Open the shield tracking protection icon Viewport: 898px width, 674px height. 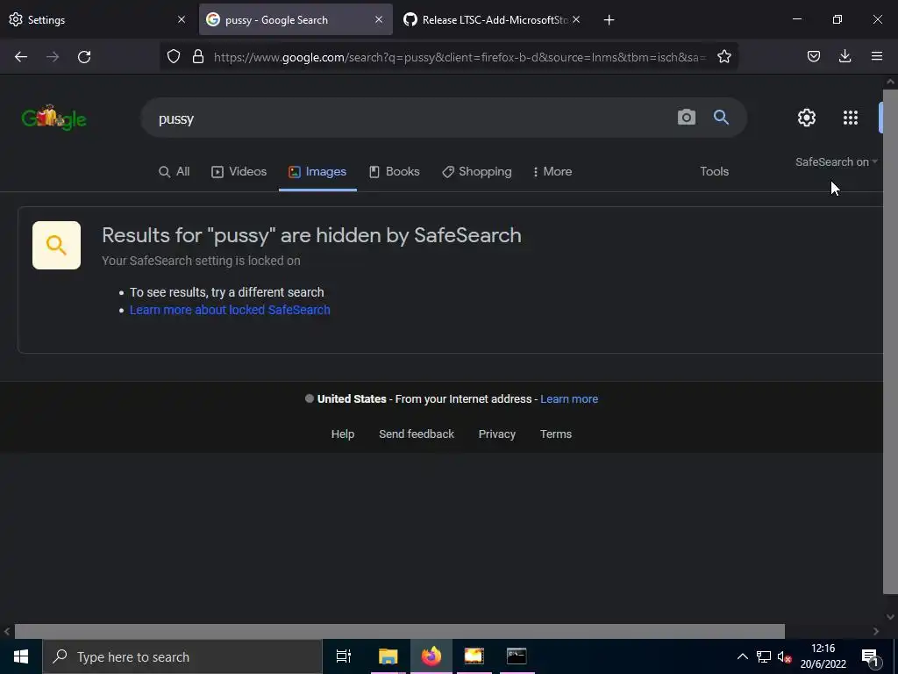(x=174, y=56)
